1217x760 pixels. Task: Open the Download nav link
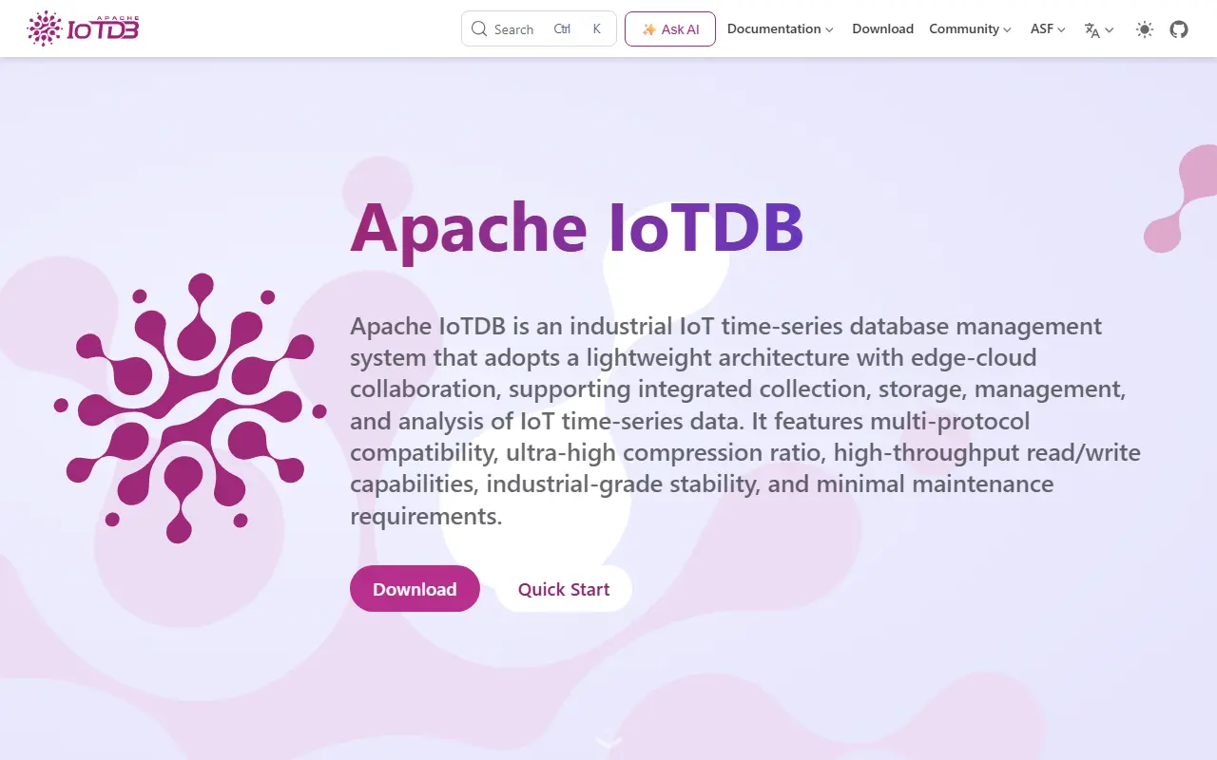click(x=882, y=29)
